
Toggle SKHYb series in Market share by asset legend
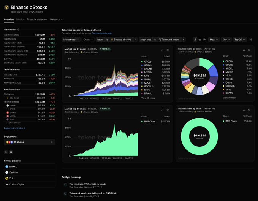point(237,79)
